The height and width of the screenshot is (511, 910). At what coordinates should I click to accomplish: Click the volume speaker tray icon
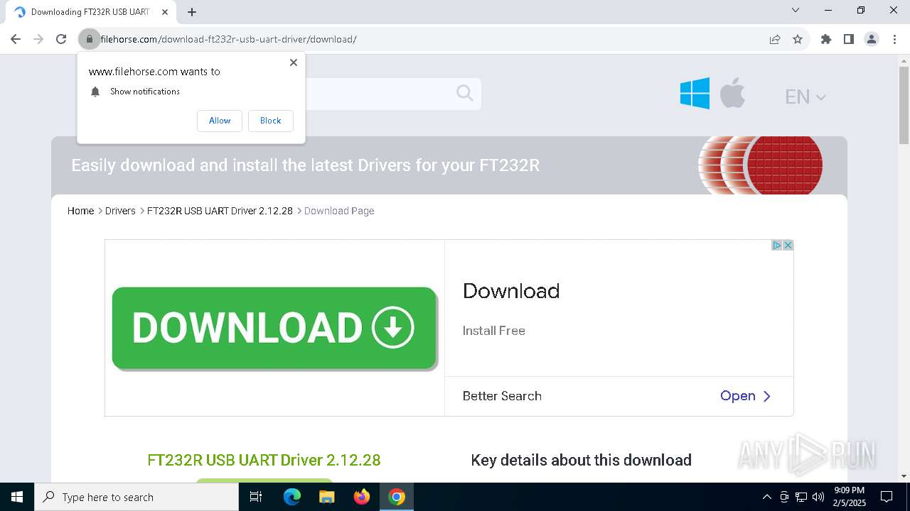818,497
